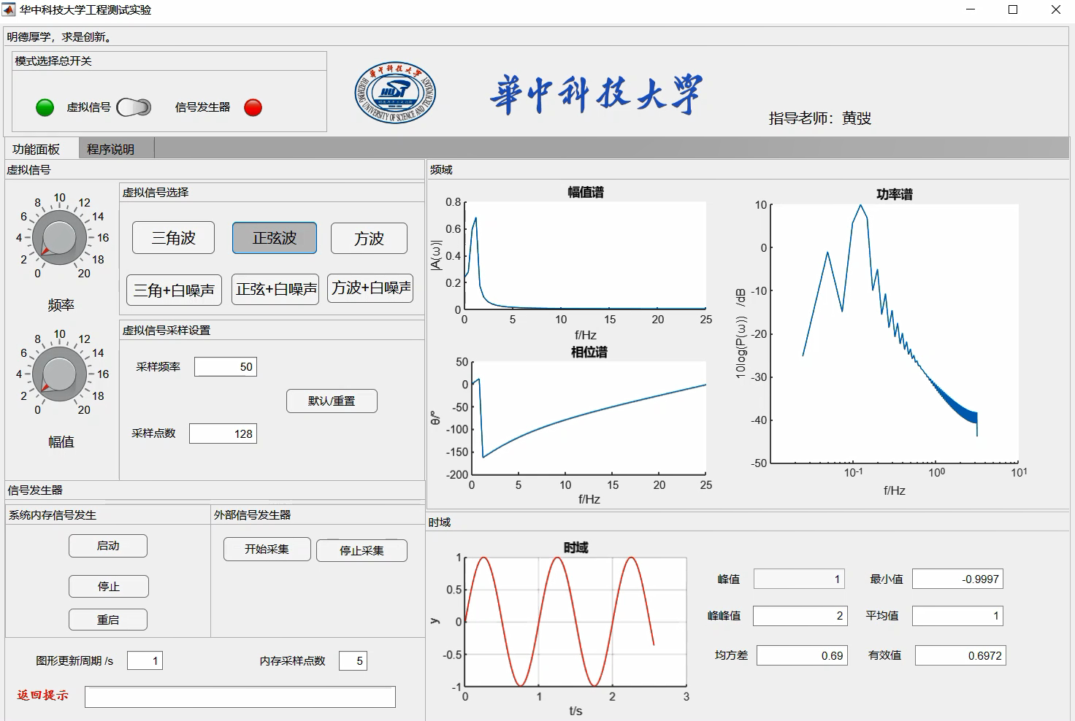
Task: Click the 采样频率 input field
Action: [226, 367]
